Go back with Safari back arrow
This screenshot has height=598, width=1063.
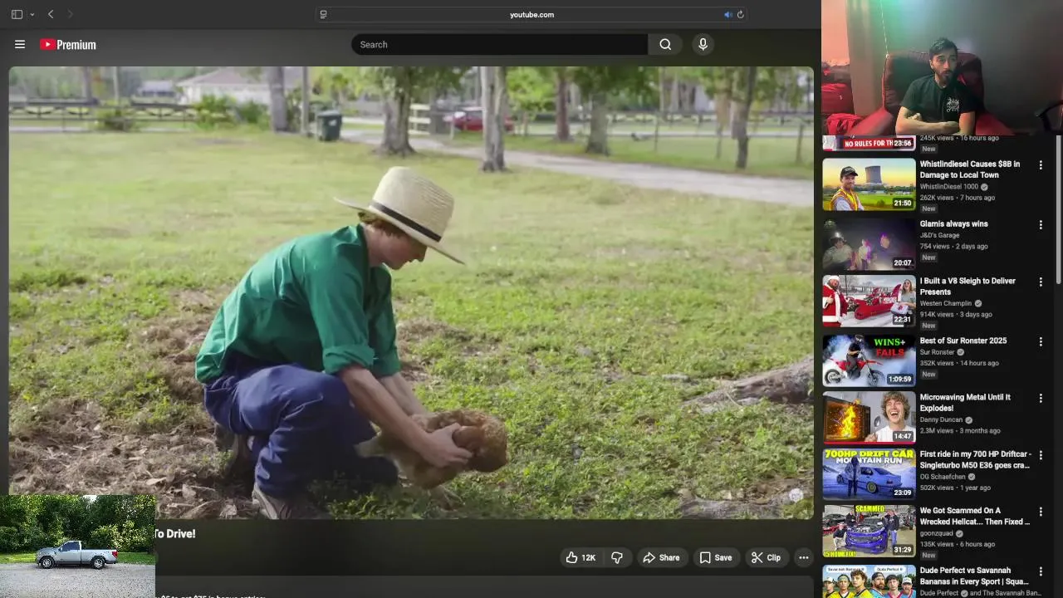[51, 14]
